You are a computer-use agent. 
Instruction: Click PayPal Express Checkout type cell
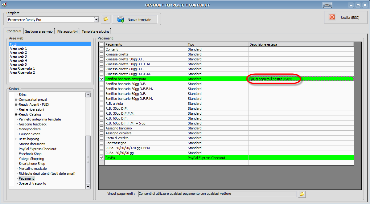[x=218, y=158]
